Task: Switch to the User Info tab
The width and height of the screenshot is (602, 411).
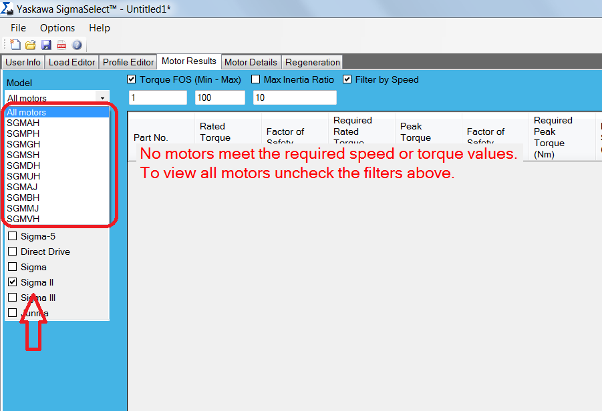Action: [23, 62]
